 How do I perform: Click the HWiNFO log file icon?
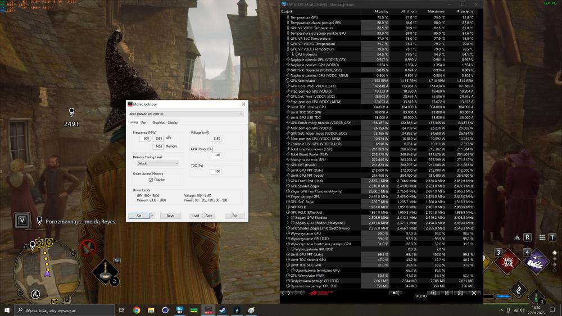tap(447, 292)
